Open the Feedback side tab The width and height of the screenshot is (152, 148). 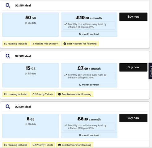coord(150,71)
